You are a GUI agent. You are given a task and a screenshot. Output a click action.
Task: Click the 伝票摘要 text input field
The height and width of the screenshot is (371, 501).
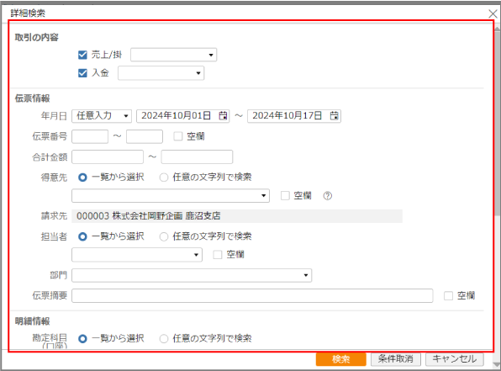(x=252, y=295)
